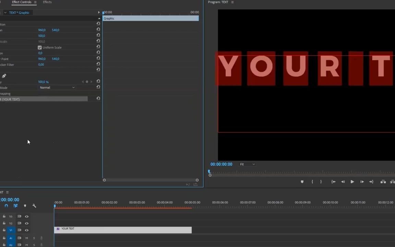Viewport: 395px width, 247px height.
Task: Go to next opacity keyframe
Action: pyautogui.click(x=91, y=82)
